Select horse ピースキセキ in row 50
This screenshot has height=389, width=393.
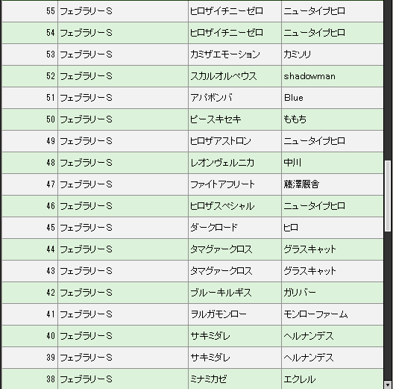[x=216, y=119]
